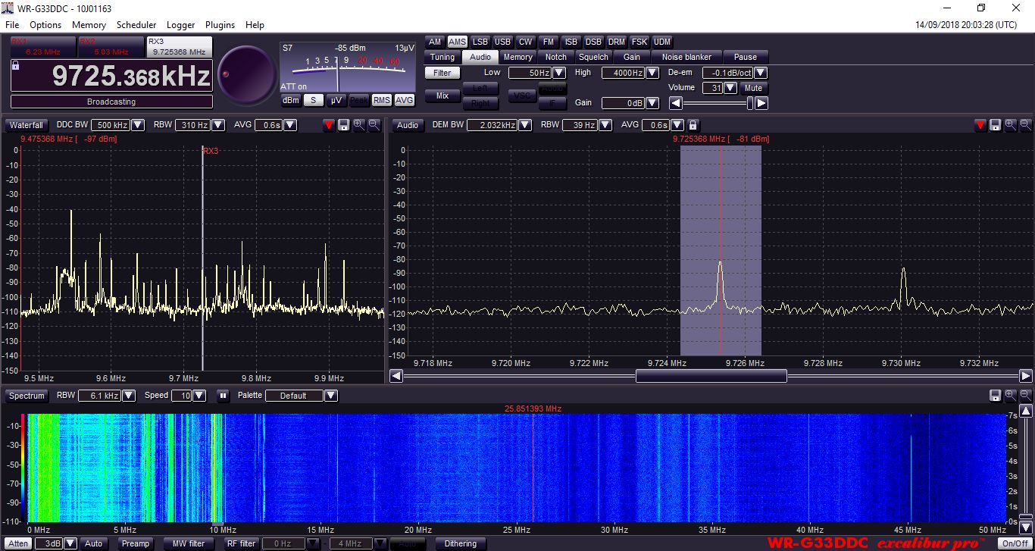Save the wideband waterfall with disk icon

pos(995,396)
